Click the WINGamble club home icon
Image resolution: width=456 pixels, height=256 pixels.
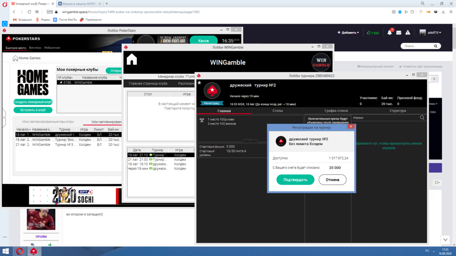(x=132, y=60)
